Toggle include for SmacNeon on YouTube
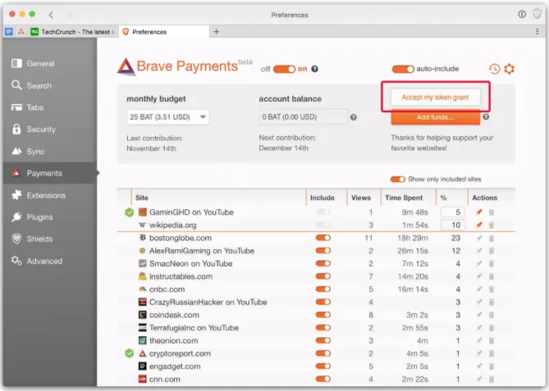This screenshot has height=391, width=549. click(323, 263)
